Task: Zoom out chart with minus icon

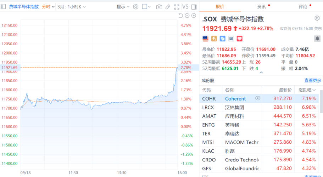Action: [187, 16]
